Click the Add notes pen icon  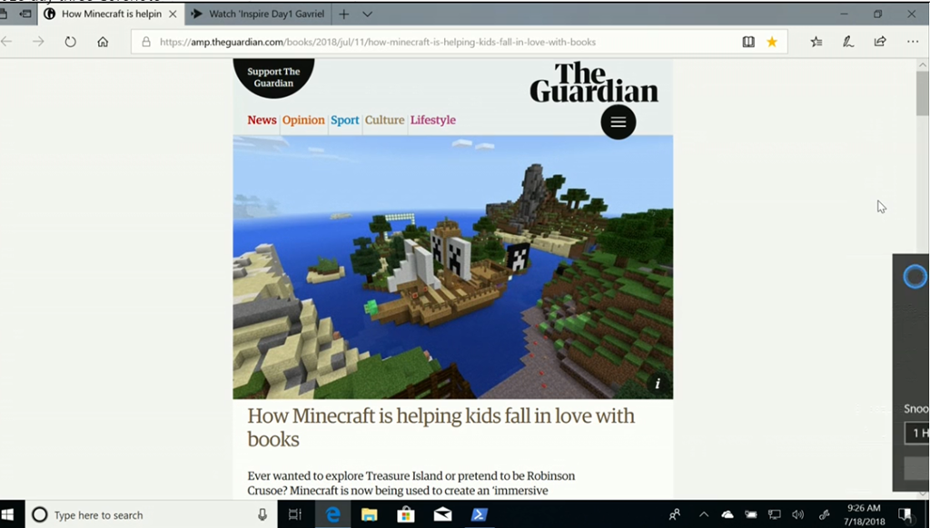coord(847,42)
